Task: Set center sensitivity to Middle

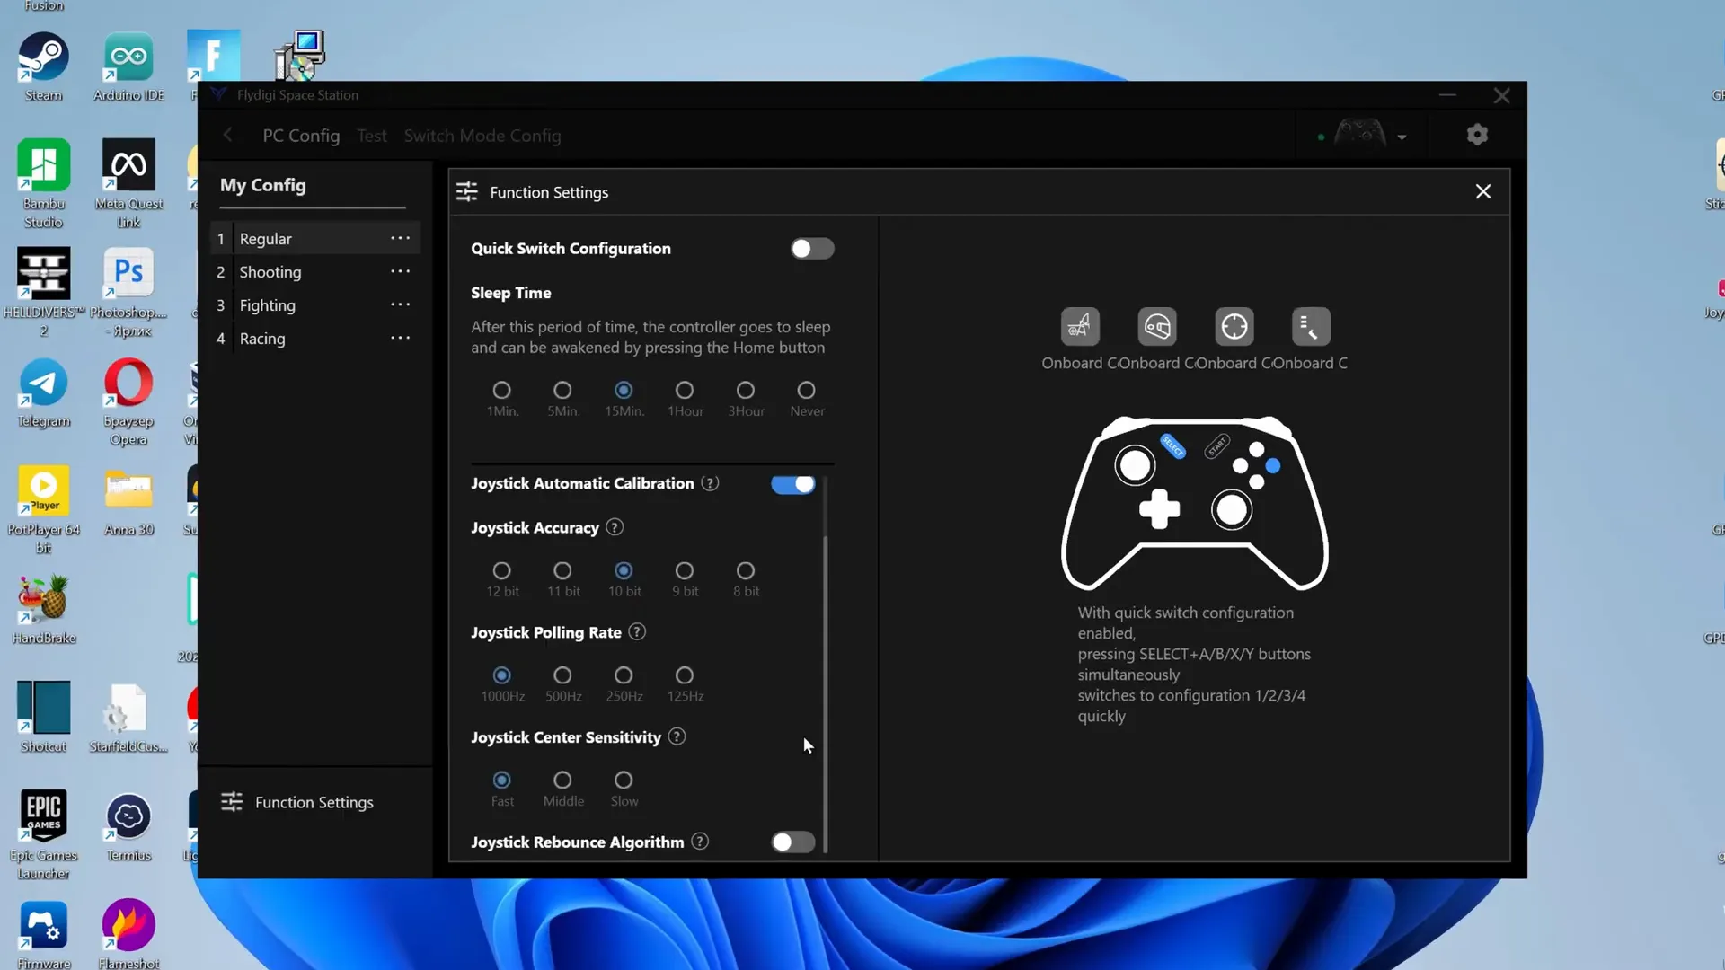Action: [x=562, y=780]
